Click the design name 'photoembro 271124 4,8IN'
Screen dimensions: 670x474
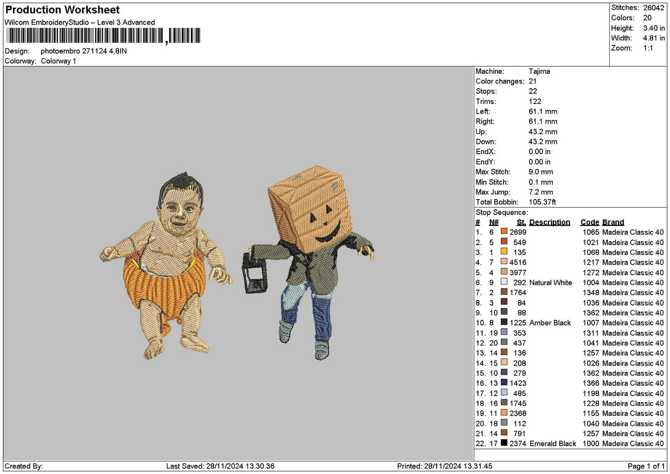[84, 51]
